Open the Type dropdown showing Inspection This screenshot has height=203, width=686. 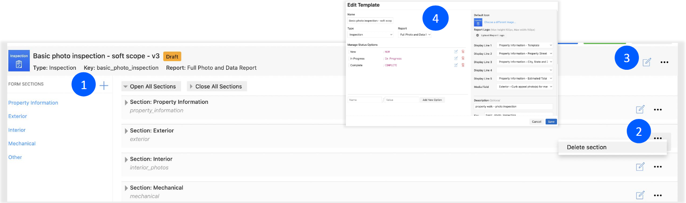coord(370,35)
